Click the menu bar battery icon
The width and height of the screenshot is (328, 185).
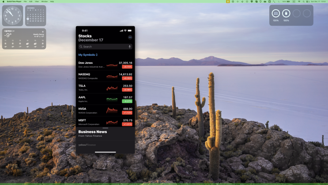coord(288,1)
